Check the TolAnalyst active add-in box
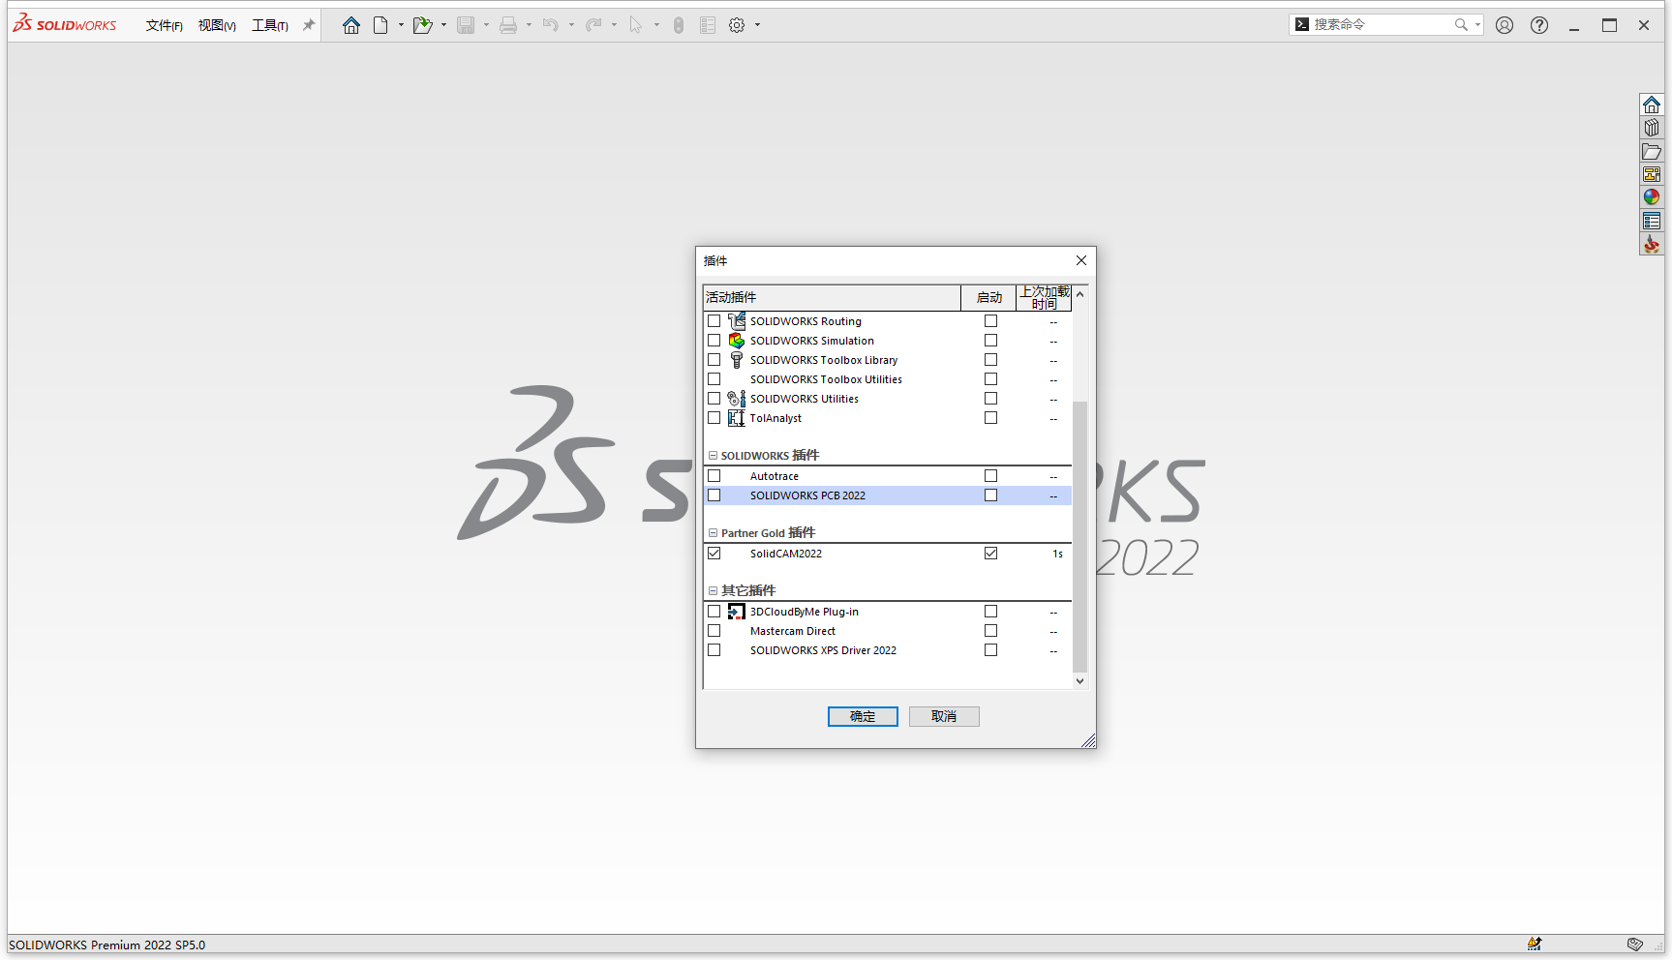The image size is (1672, 960). [714, 418]
